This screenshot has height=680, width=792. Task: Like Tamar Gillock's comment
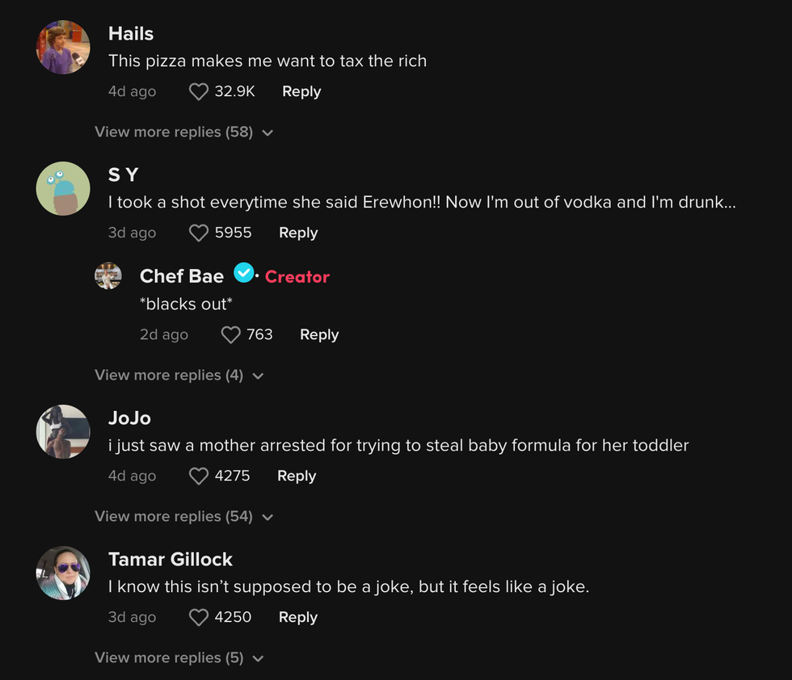(198, 616)
